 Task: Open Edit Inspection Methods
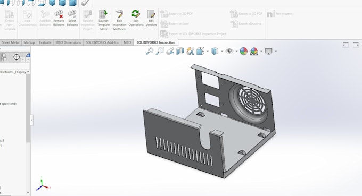click(x=119, y=20)
